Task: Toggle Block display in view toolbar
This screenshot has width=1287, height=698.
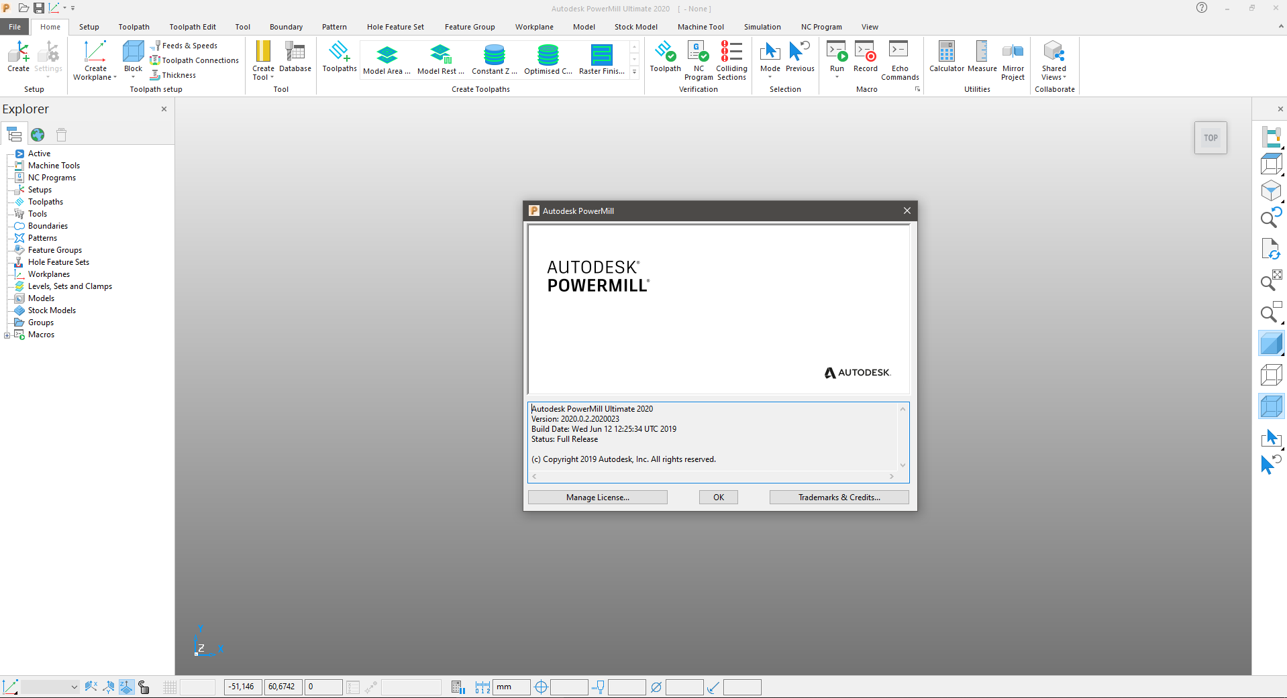Action: pyautogui.click(x=1271, y=406)
